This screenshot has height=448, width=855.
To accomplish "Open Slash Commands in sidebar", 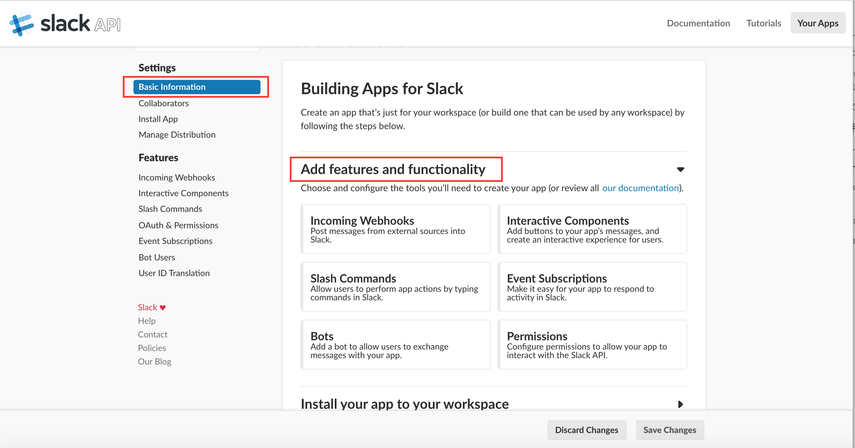I will (170, 209).
